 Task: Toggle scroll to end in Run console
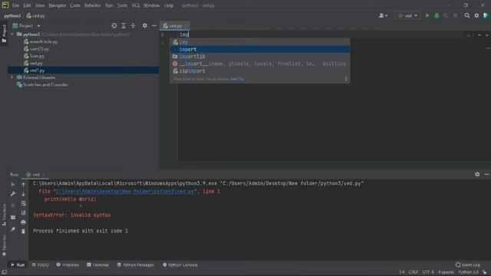[23, 213]
